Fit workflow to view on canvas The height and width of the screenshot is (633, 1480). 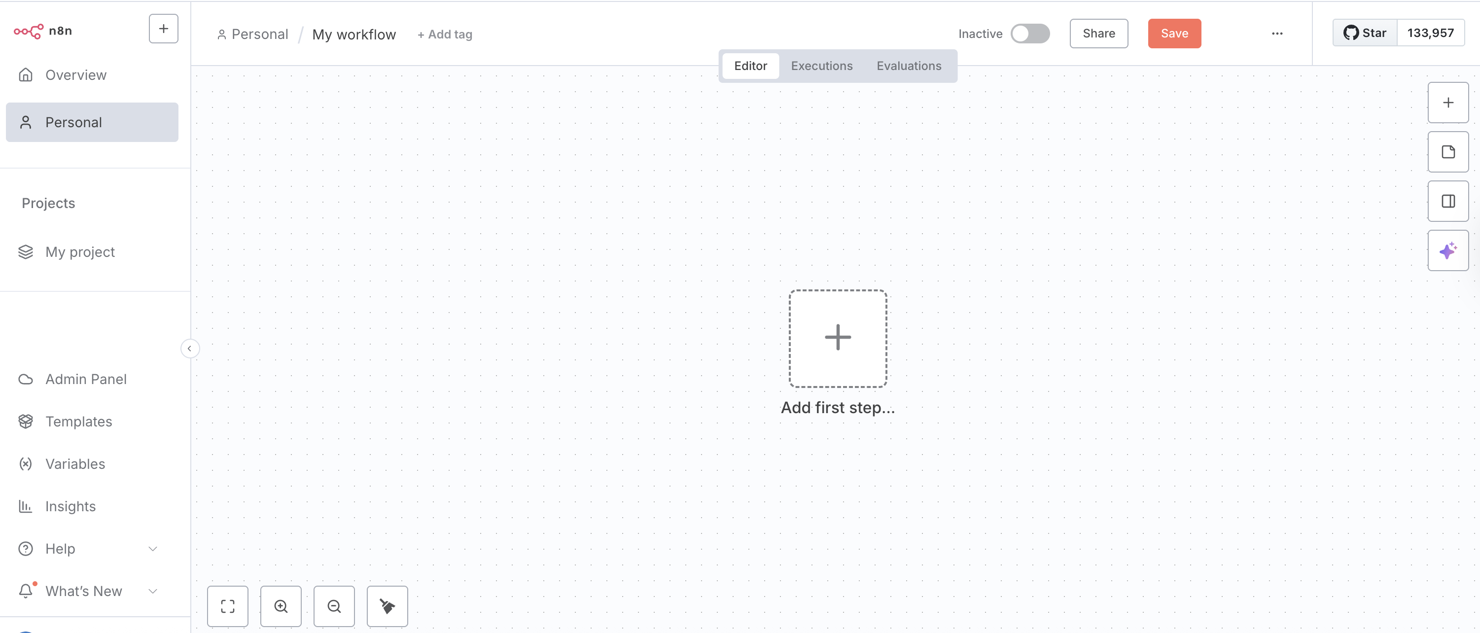pyautogui.click(x=227, y=606)
